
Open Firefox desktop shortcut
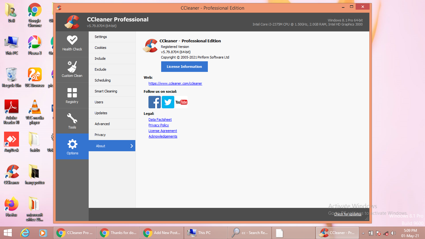pos(12,207)
